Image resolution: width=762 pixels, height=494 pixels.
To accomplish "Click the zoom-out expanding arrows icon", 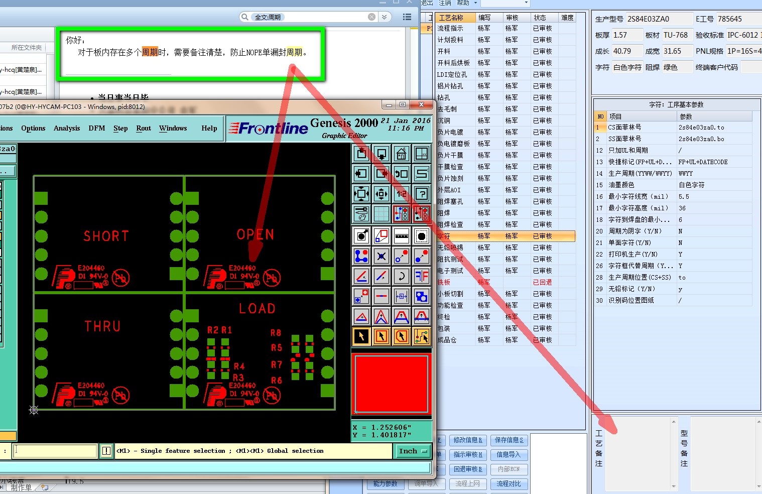I will pos(361,194).
